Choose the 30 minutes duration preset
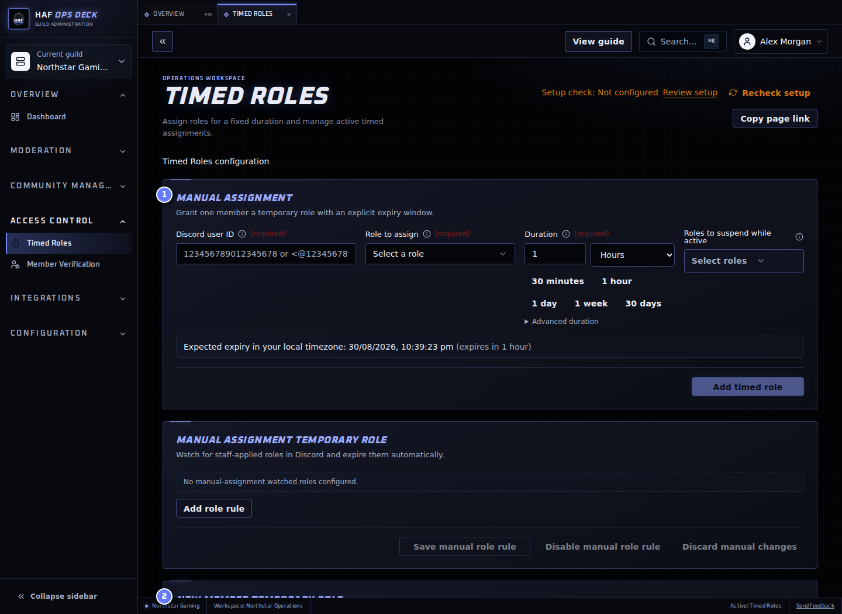The height and width of the screenshot is (614, 842). point(558,281)
